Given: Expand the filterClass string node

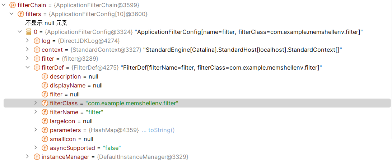Looking at the screenshot, I should [x=36, y=103].
